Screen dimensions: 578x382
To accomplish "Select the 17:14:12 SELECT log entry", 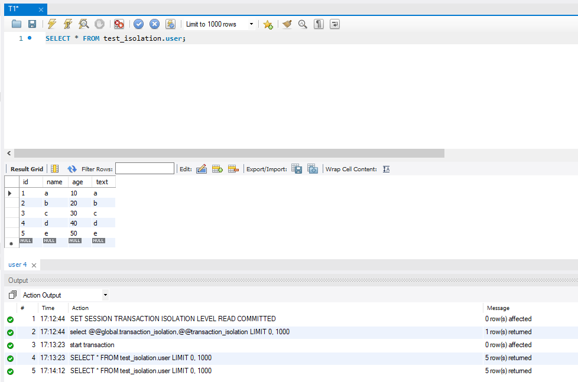I will coord(291,371).
